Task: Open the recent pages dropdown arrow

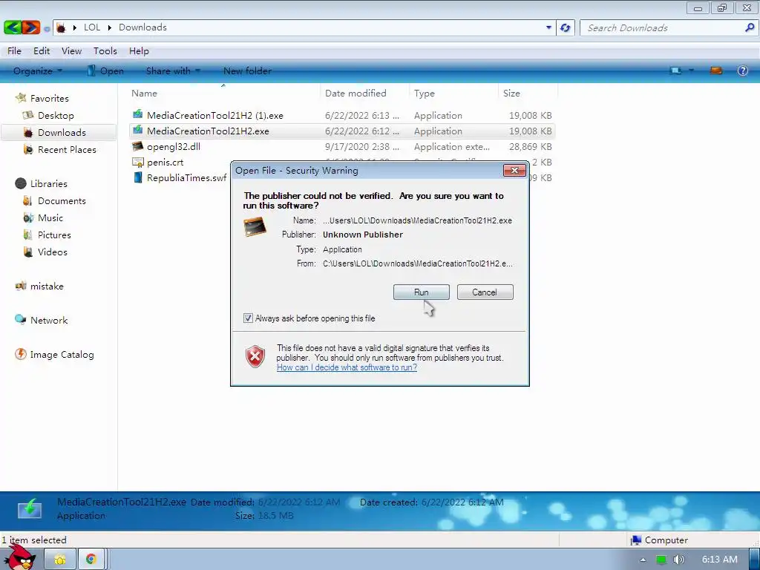Action: [47, 29]
